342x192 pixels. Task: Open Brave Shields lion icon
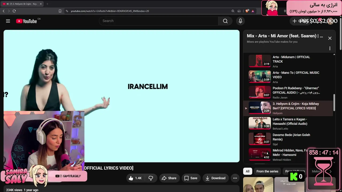tap(247, 11)
